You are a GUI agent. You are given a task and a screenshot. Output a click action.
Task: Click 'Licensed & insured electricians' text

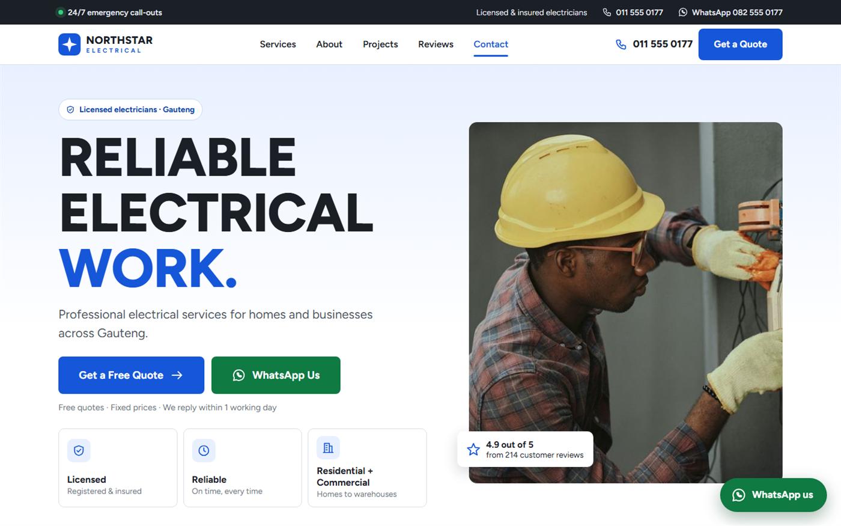click(532, 12)
